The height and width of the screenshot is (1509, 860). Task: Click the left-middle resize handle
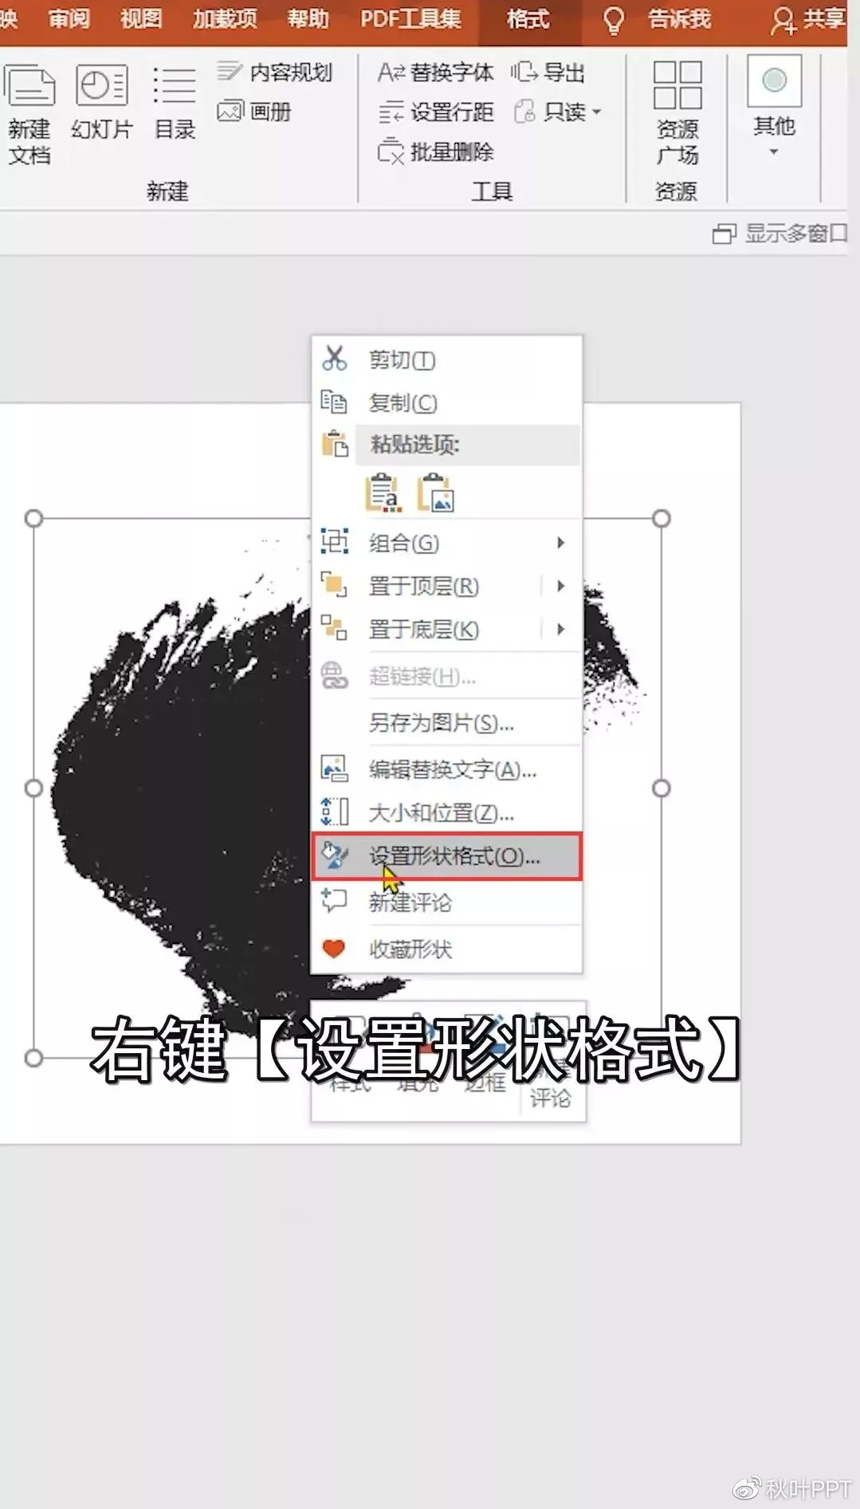(33, 788)
